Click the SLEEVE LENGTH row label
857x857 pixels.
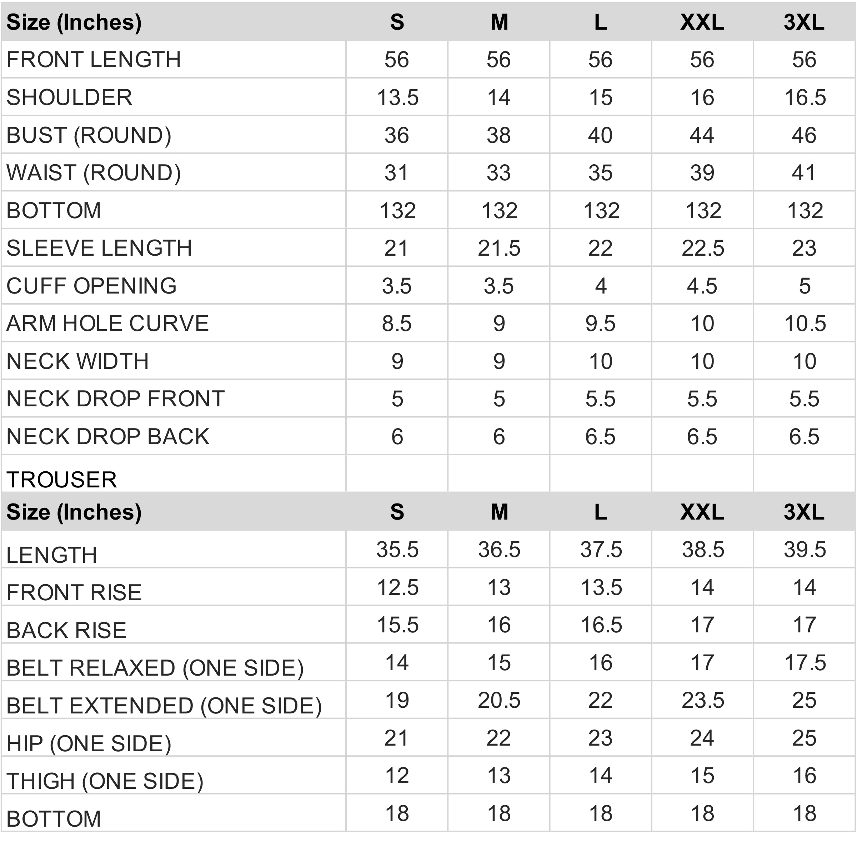click(99, 248)
